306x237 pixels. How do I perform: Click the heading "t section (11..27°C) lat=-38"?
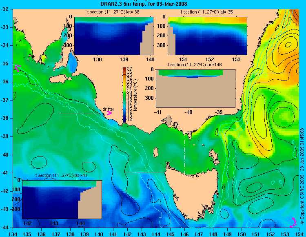pos(113,12)
